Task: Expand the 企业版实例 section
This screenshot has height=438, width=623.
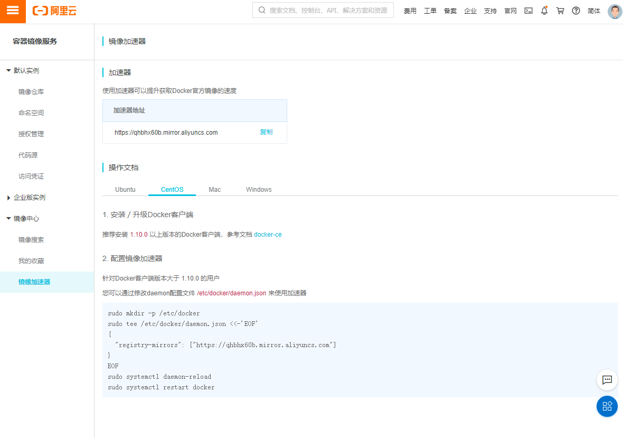Action: pos(8,198)
